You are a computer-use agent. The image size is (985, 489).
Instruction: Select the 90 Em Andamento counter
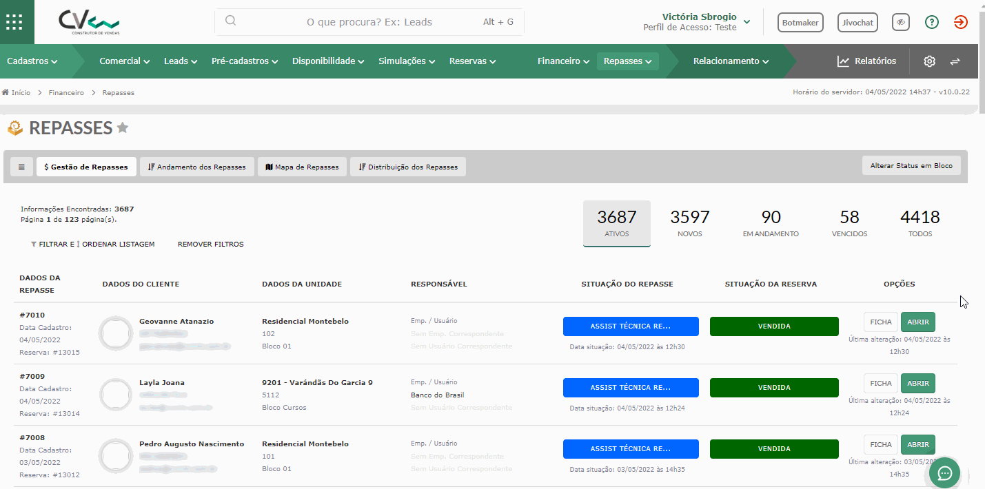pos(771,223)
